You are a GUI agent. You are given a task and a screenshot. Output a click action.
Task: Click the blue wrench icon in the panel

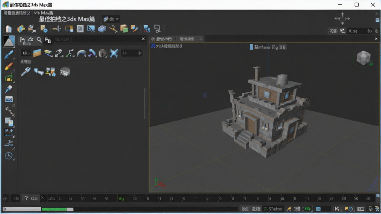pos(26,72)
